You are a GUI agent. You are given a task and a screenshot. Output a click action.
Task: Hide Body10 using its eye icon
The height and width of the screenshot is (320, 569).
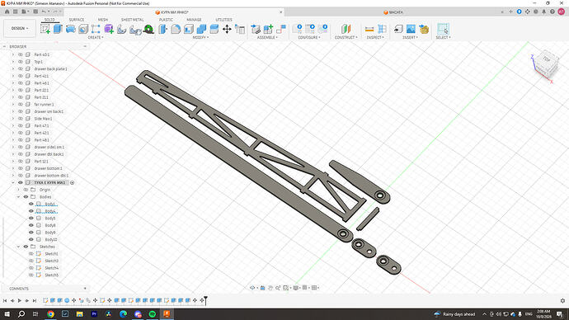coord(31,239)
